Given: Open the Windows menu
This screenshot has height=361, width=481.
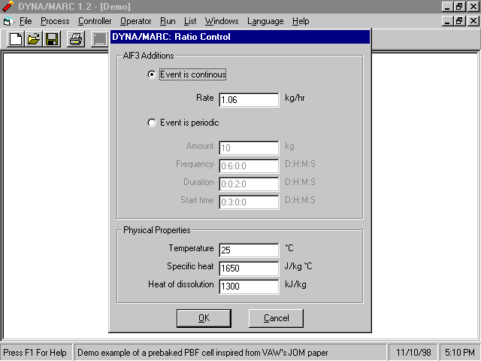Looking at the screenshot, I should (x=222, y=21).
